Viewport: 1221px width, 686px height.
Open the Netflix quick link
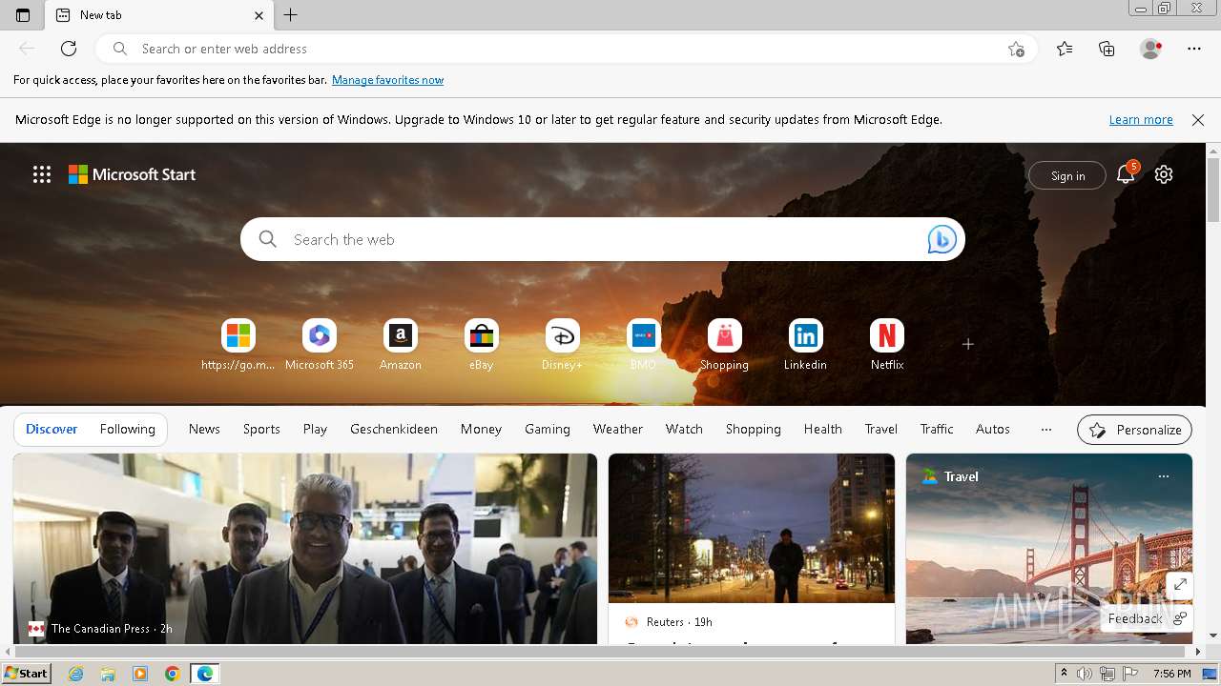click(x=887, y=345)
